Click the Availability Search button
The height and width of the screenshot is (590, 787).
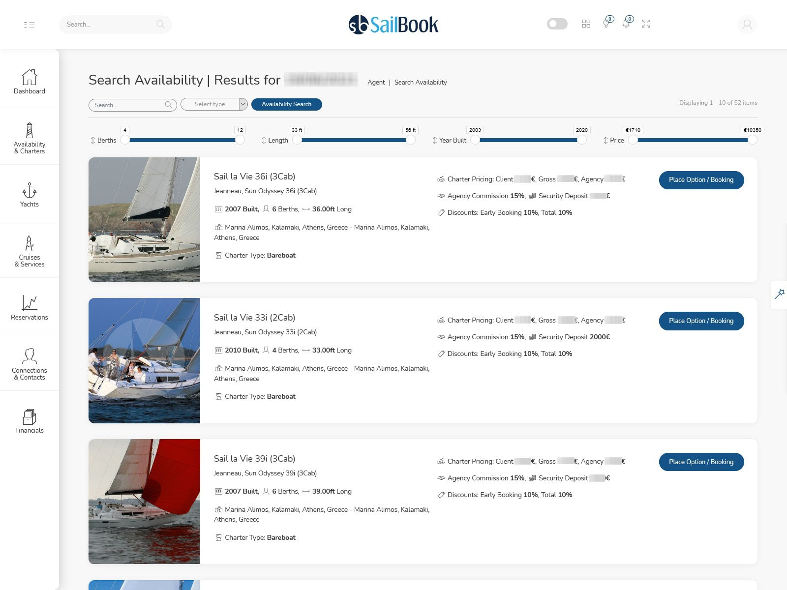click(x=286, y=104)
